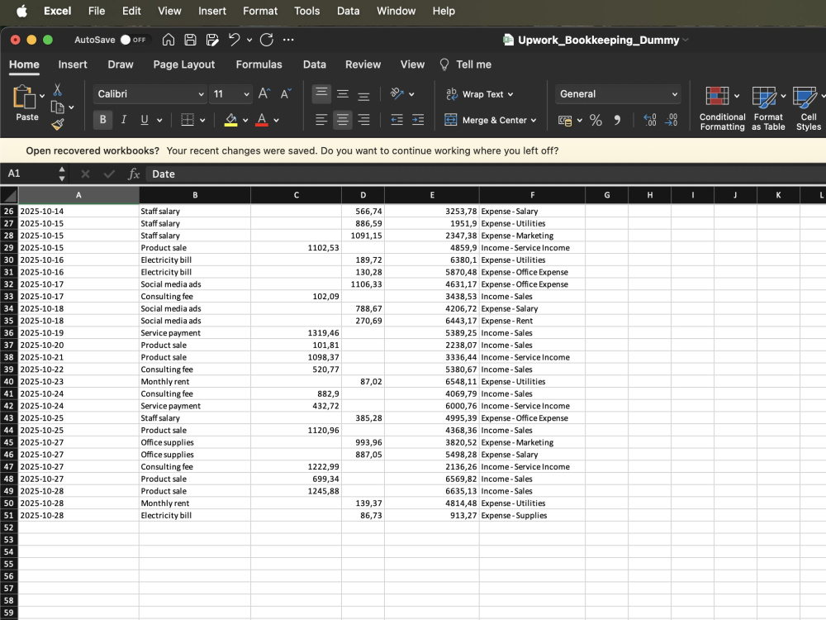The height and width of the screenshot is (620, 826).
Task: Expand the Paste options arrow
Action: [x=42, y=96]
